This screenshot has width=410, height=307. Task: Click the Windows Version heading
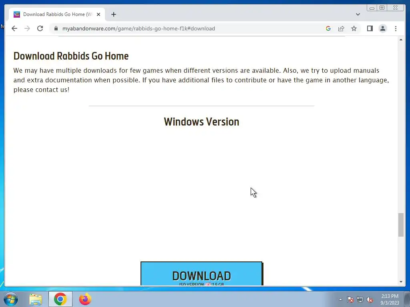(x=202, y=122)
